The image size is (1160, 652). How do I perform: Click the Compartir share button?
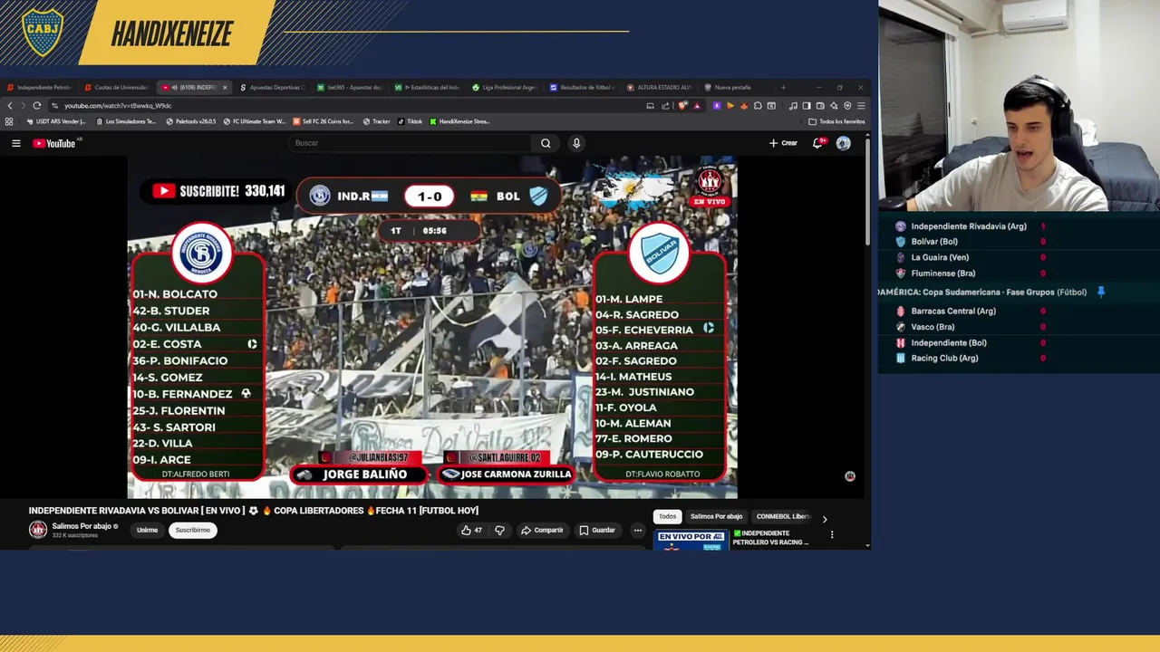(x=542, y=530)
